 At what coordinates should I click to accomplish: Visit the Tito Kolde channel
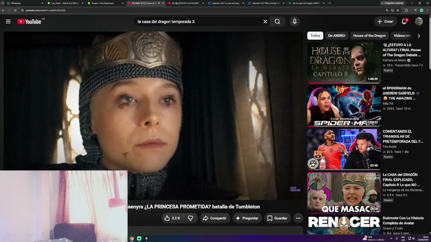[x=390, y=147]
